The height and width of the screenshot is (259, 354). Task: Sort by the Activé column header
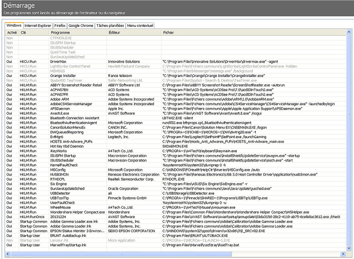[x=12, y=32]
